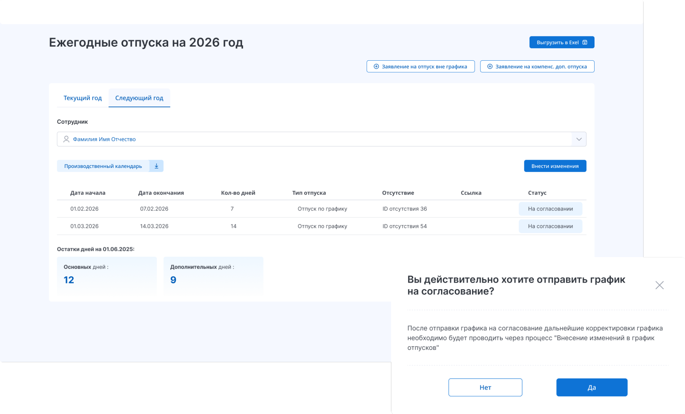The width and height of the screenshot is (685, 414).
Task: Confirm by pressing Да
Action: [591, 387]
